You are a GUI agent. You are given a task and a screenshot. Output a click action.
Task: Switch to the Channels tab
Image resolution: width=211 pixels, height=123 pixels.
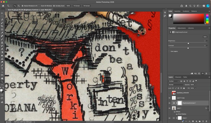[x=178, y=77]
